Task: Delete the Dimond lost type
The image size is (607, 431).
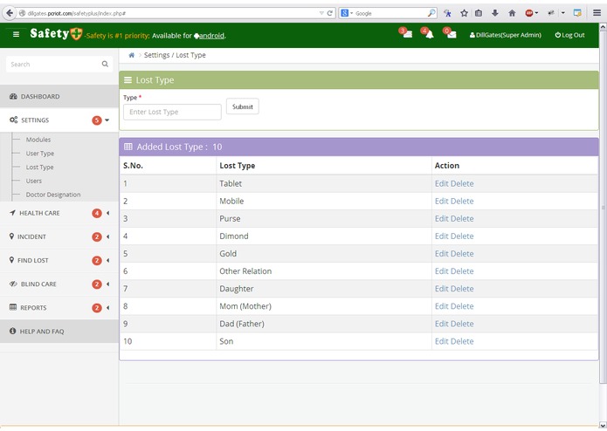Action: pyautogui.click(x=462, y=236)
